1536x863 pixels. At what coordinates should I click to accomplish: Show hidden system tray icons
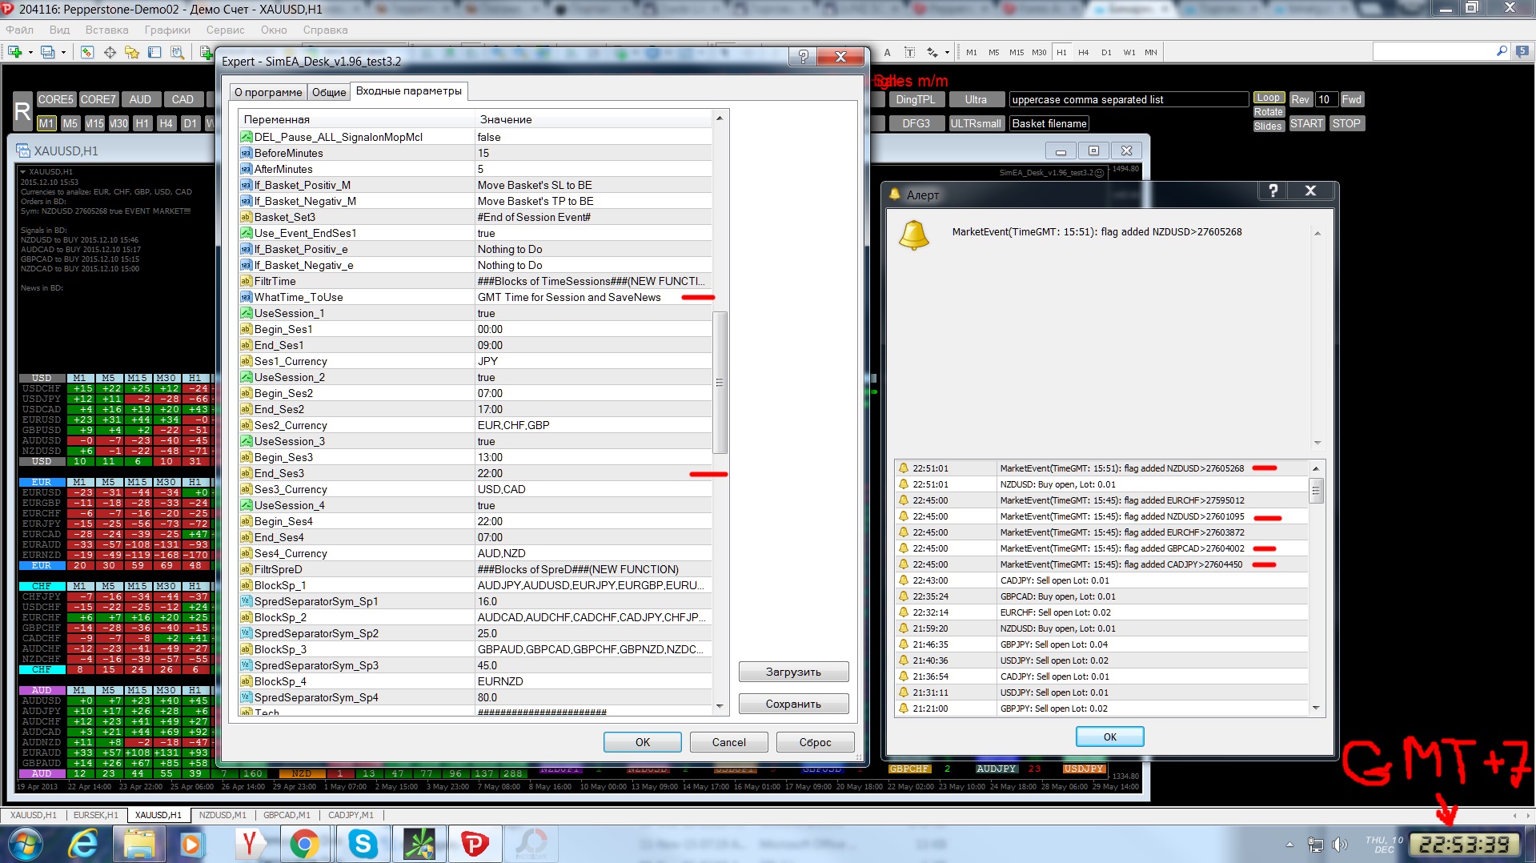[1289, 845]
